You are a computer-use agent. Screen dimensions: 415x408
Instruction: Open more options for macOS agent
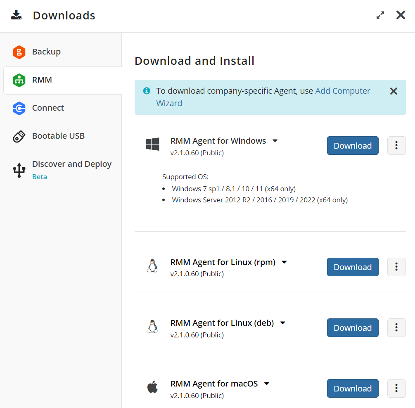pos(396,388)
